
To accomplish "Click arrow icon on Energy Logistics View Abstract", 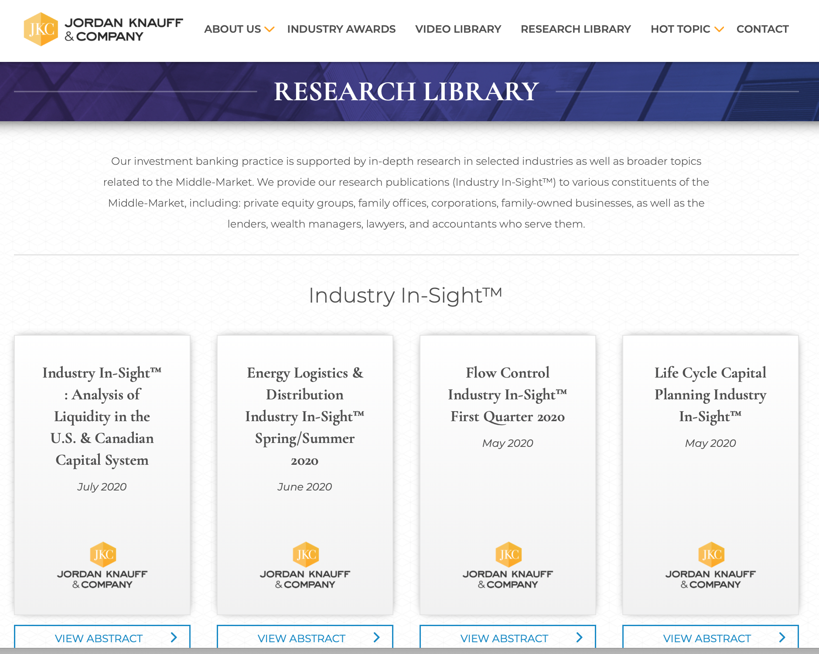I will tap(377, 637).
